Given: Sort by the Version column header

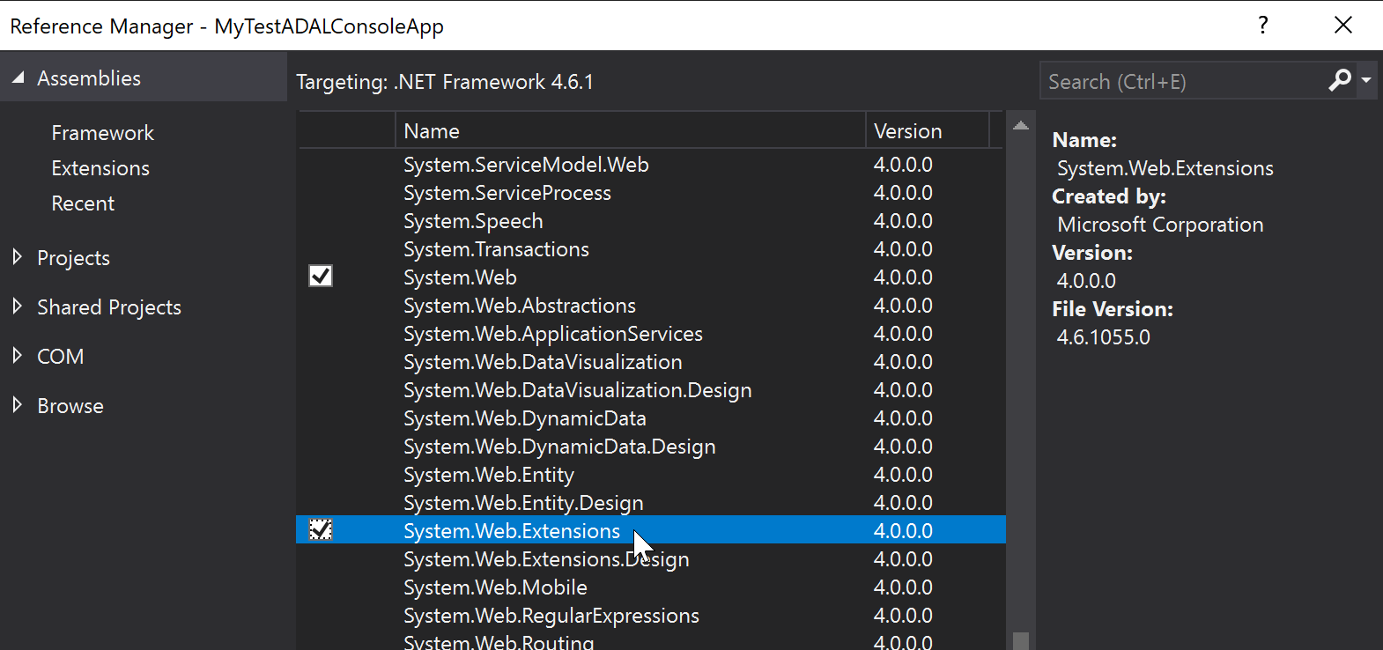Looking at the screenshot, I should [x=928, y=130].
